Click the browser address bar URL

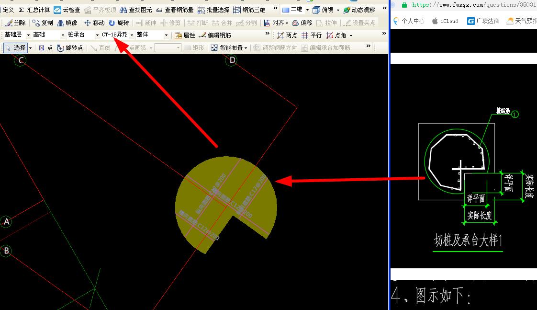(474, 4)
